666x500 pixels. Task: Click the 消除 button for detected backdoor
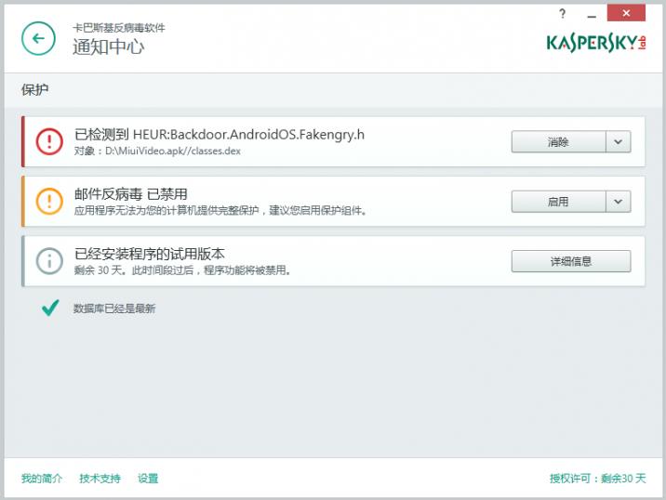pos(558,142)
